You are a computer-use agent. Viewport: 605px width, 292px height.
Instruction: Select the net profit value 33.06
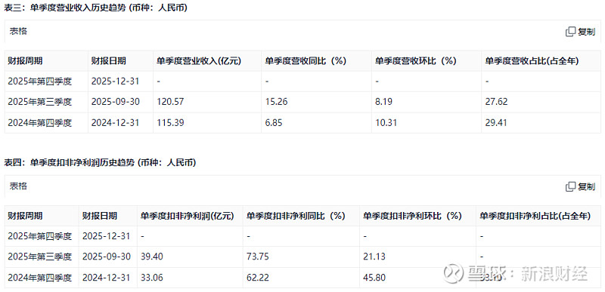pyautogui.click(x=152, y=278)
